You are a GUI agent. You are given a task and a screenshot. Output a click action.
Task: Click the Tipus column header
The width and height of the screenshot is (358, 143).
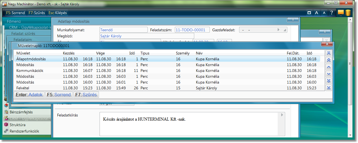pos(145,53)
